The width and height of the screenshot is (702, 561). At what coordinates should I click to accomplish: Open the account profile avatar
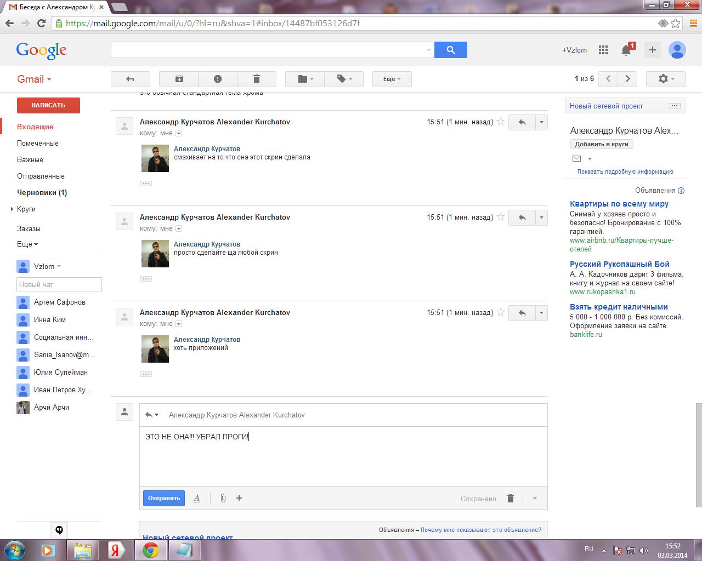coord(677,50)
